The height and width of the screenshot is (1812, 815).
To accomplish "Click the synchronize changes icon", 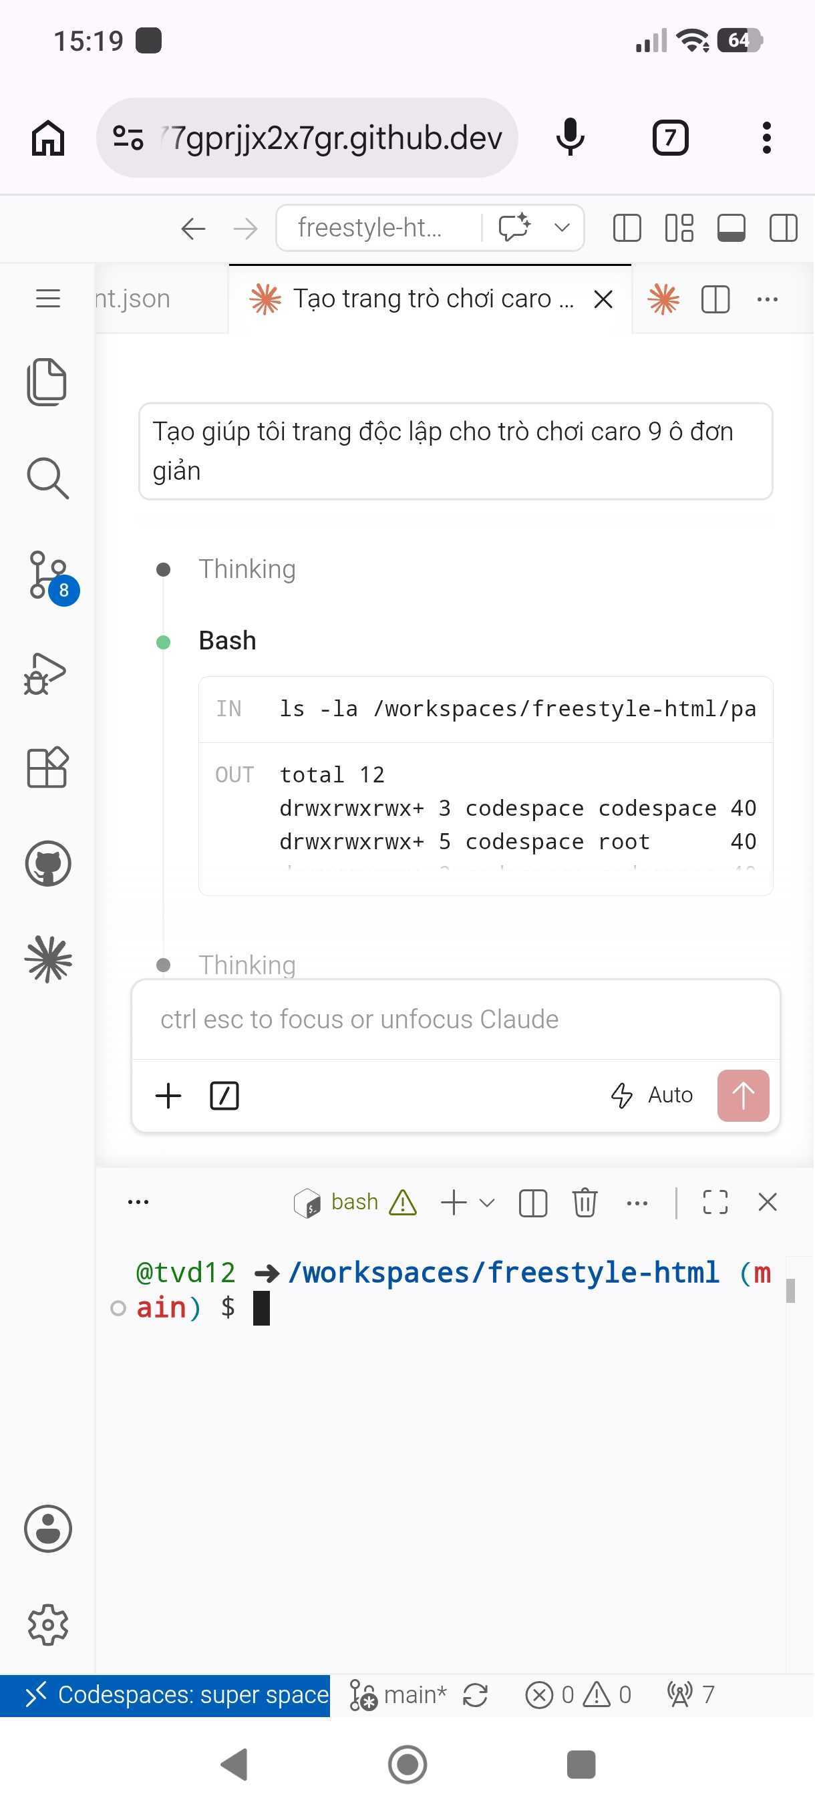I will click(x=476, y=1695).
